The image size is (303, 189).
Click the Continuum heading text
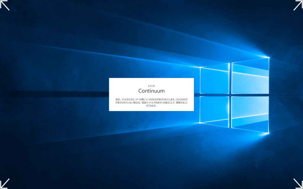point(151,91)
